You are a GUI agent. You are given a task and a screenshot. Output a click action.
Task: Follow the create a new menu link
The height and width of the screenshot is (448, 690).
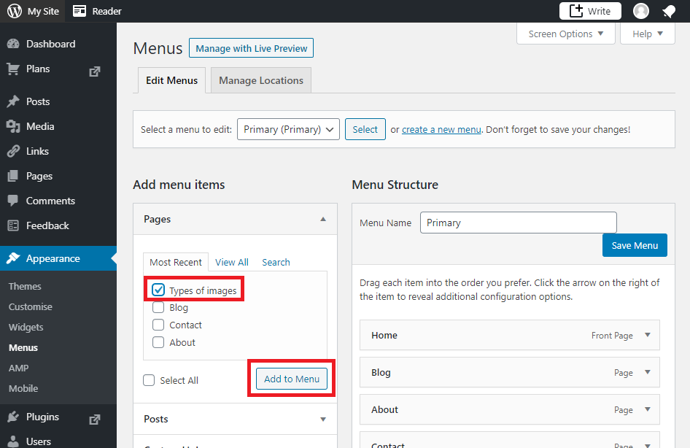coord(441,130)
